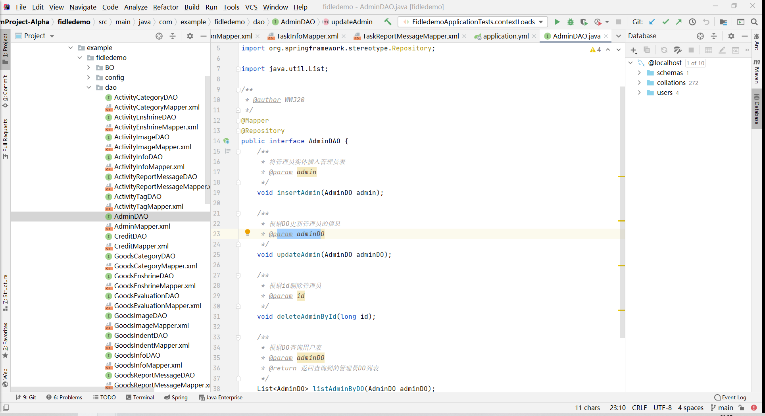
Task: Click the Git update project blue arrow
Action: [652, 22]
